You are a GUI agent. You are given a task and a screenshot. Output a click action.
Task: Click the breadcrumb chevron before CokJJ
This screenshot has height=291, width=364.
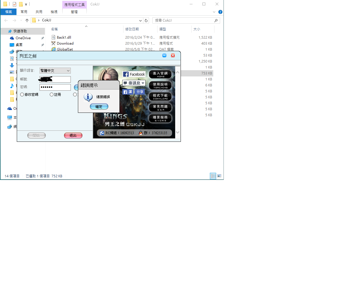point(39,20)
